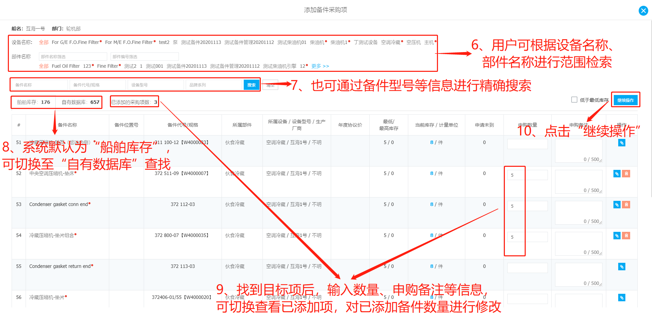Click the 搜索 button
Image resolution: width=652 pixels, height=320 pixels.
pos(252,85)
